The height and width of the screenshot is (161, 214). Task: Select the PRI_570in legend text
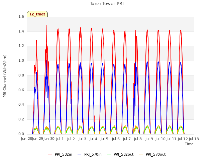(93, 154)
